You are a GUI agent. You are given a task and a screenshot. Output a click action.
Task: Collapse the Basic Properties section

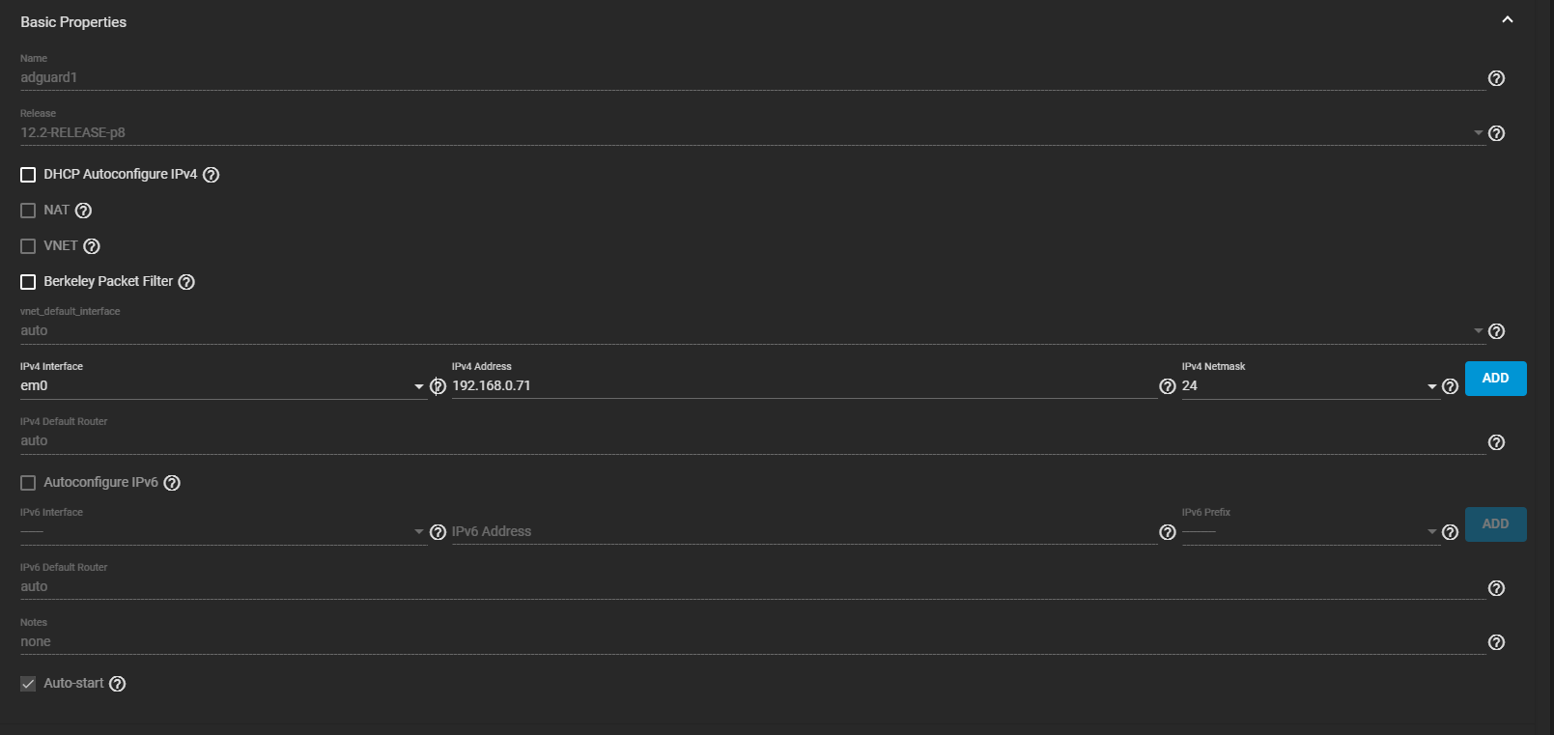[1507, 20]
